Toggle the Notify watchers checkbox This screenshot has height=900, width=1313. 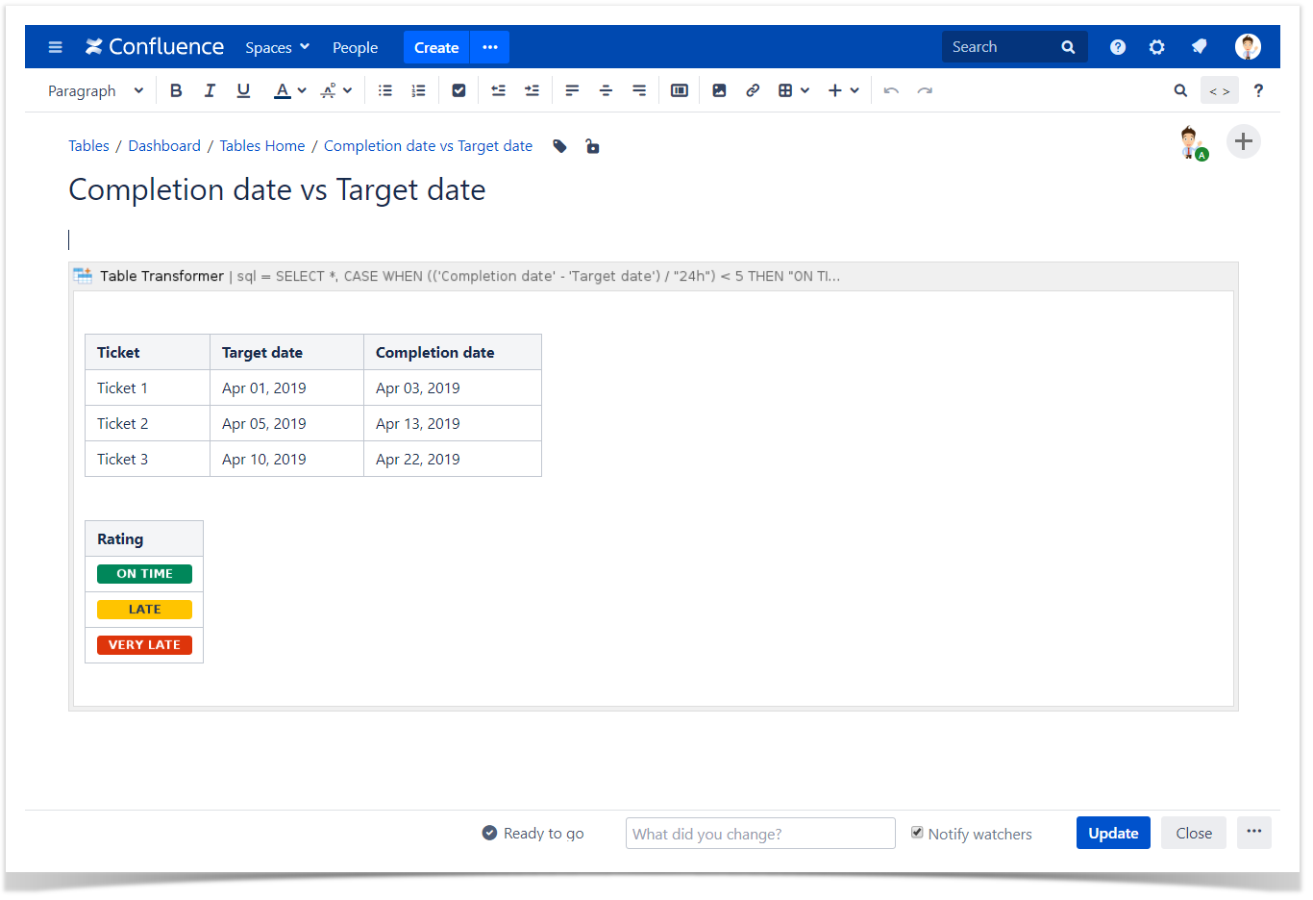[x=917, y=833]
